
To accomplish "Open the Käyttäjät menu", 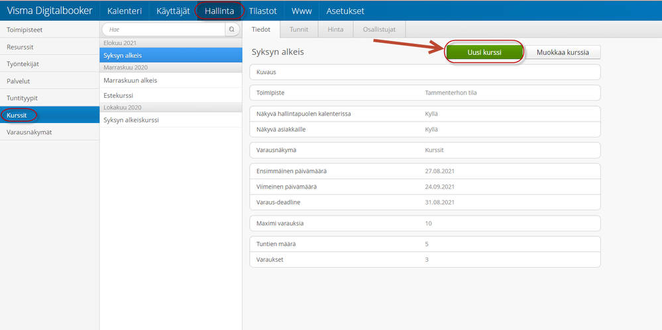I will 173,11.
